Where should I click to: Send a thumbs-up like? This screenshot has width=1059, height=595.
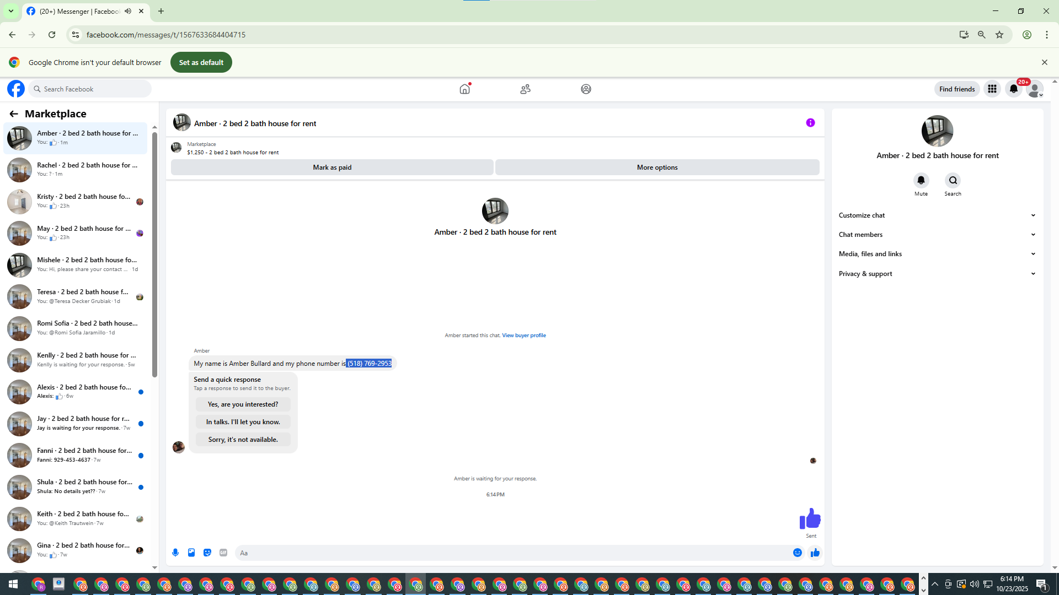point(815,553)
